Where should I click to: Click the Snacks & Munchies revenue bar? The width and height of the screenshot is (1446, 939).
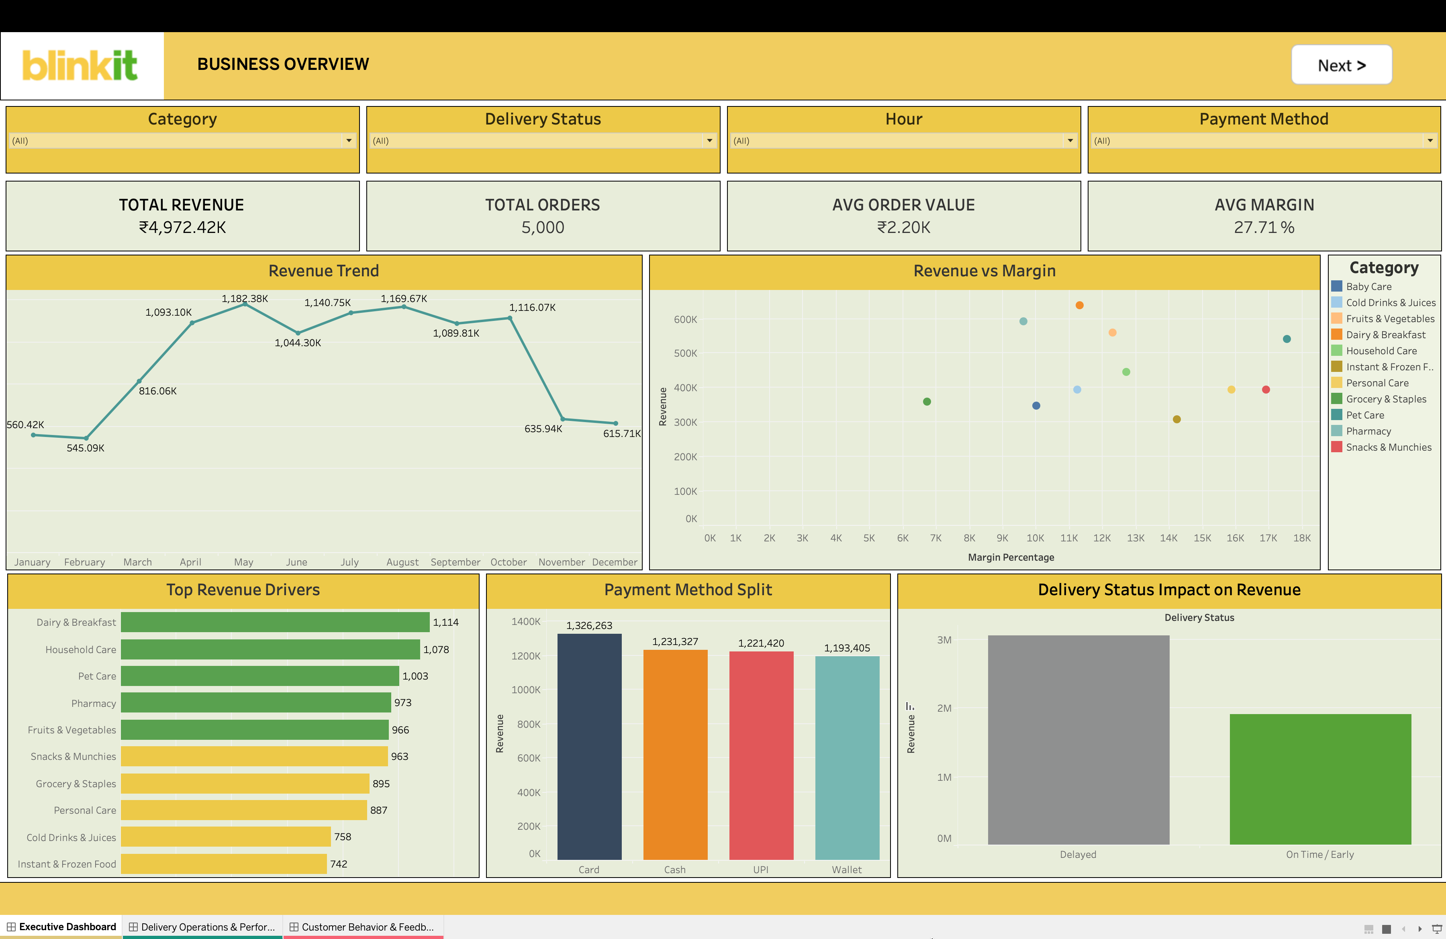click(255, 756)
